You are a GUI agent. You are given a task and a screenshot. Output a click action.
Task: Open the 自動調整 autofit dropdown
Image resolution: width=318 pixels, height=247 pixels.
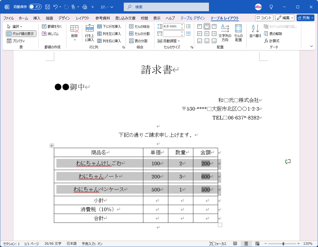click(x=169, y=41)
